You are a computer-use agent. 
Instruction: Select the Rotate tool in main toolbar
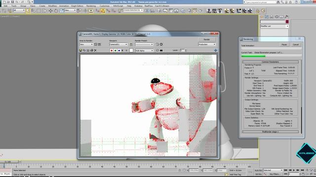pos(56,11)
